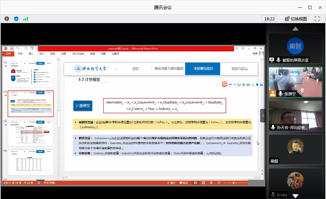Screen dimensions: 326x199
Task: Click the 计量模型 blue button on slide
Action: 83,106
